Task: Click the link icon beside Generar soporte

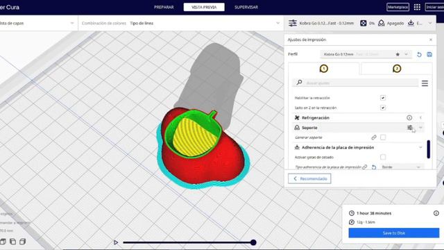Action: 374,137
